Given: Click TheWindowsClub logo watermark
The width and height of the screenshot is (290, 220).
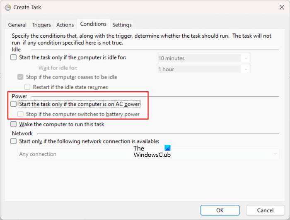Looking at the screenshot, I should coord(152,151).
